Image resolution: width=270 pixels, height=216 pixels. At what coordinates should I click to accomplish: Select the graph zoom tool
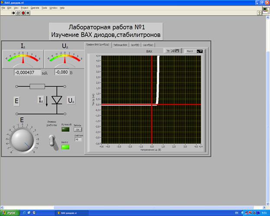click(x=173, y=51)
